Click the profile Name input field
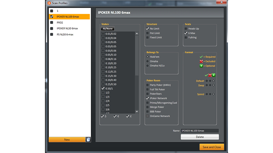273x153 pixels. coord(200,131)
